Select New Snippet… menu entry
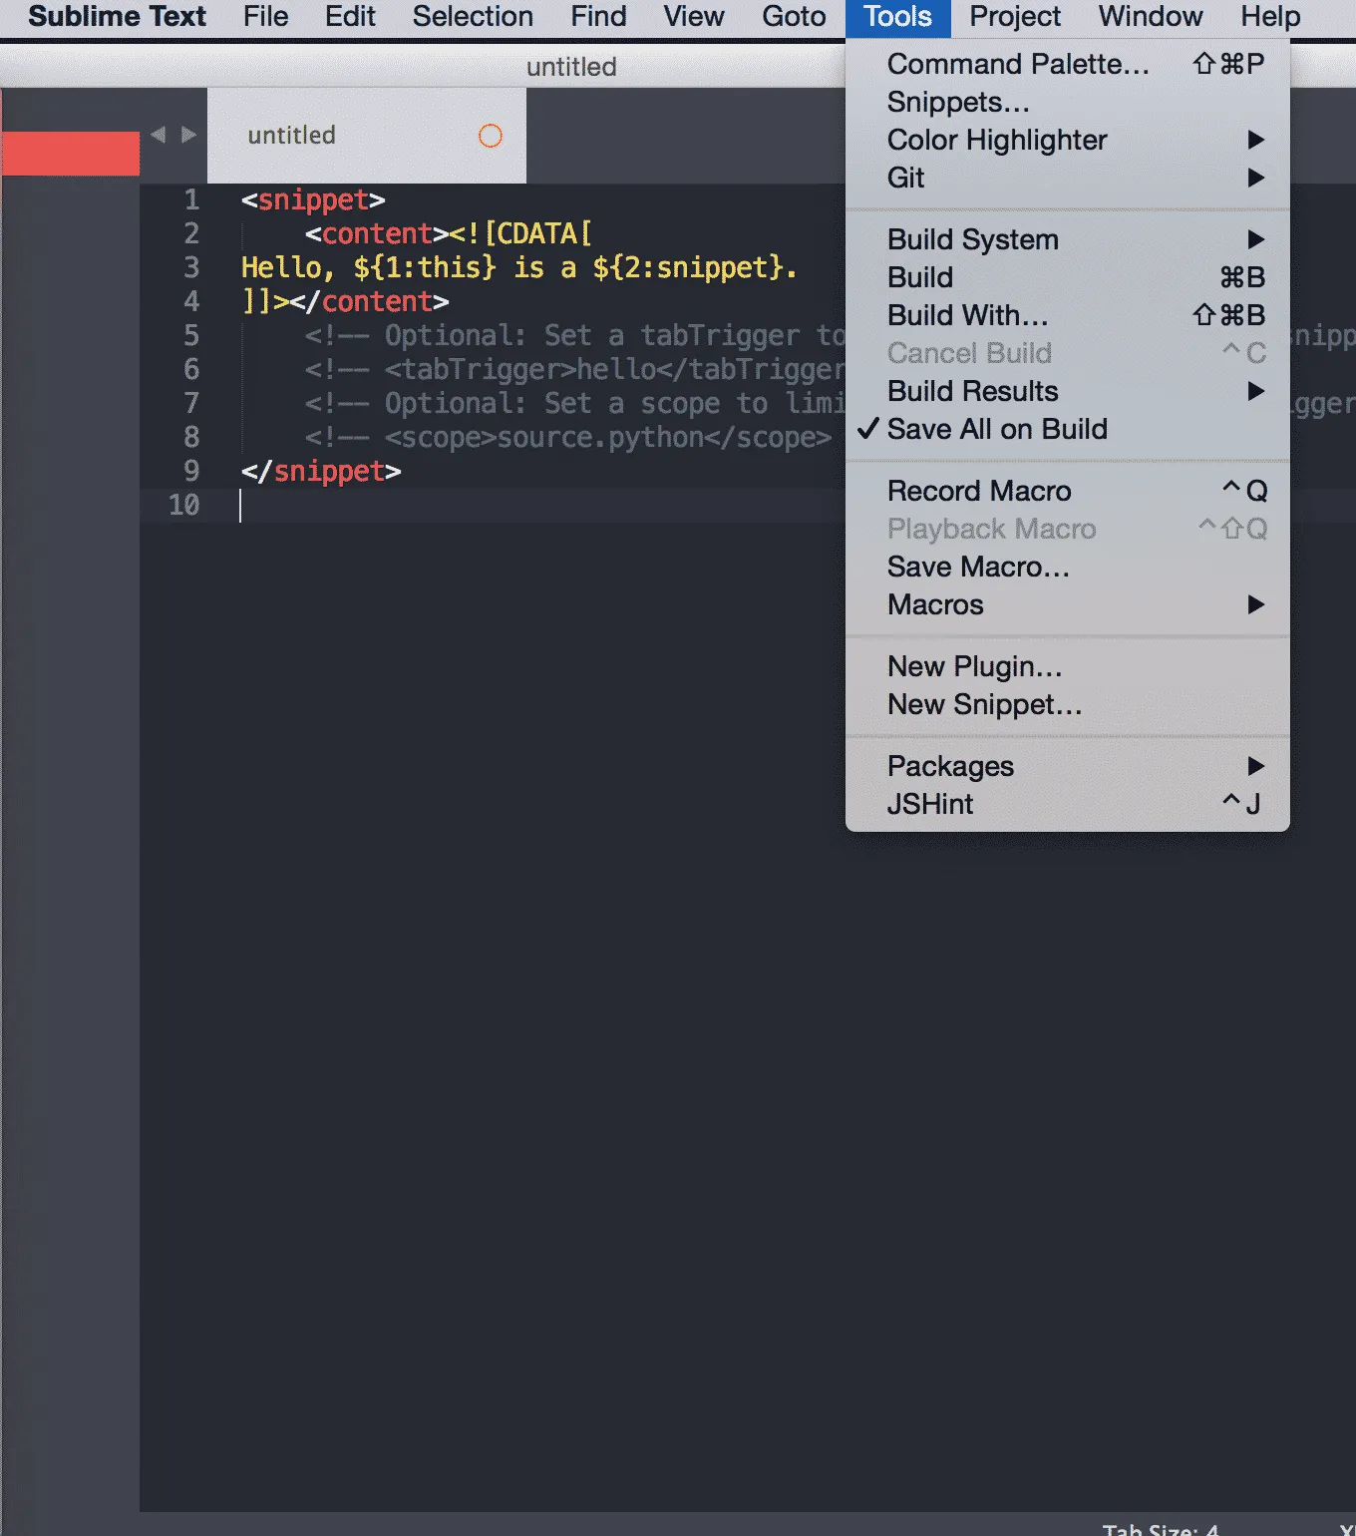Screen dimensions: 1356x1536 (x=984, y=704)
